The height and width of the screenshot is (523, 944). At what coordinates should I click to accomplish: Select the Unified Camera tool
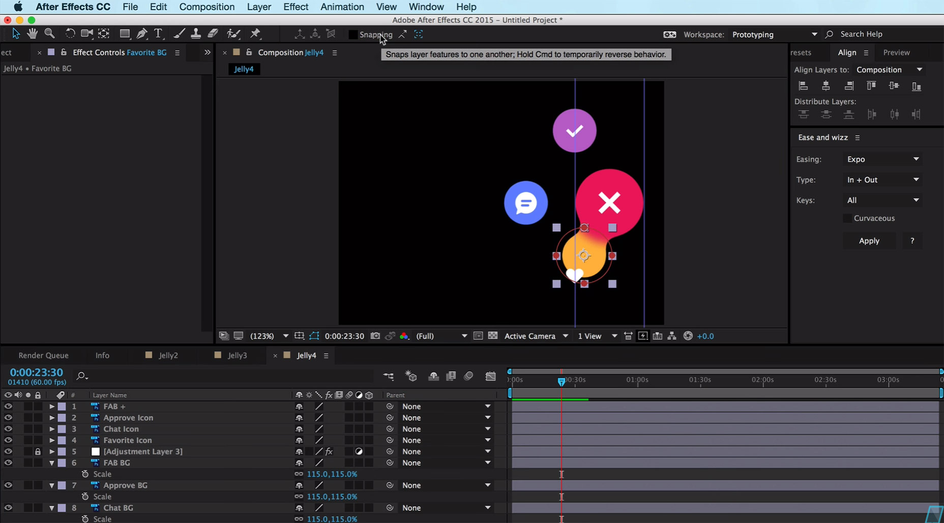(87, 34)
